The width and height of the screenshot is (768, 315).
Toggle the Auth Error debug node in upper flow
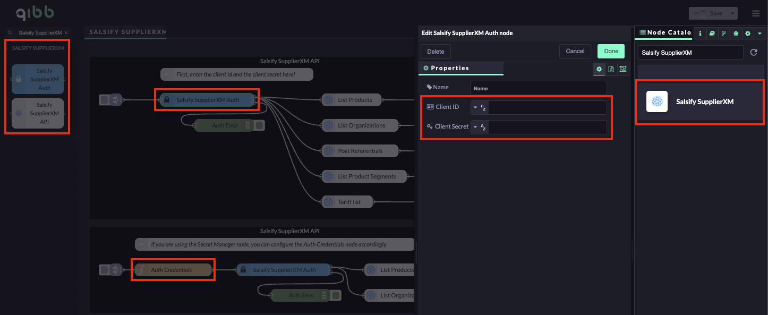coord(259,126)
